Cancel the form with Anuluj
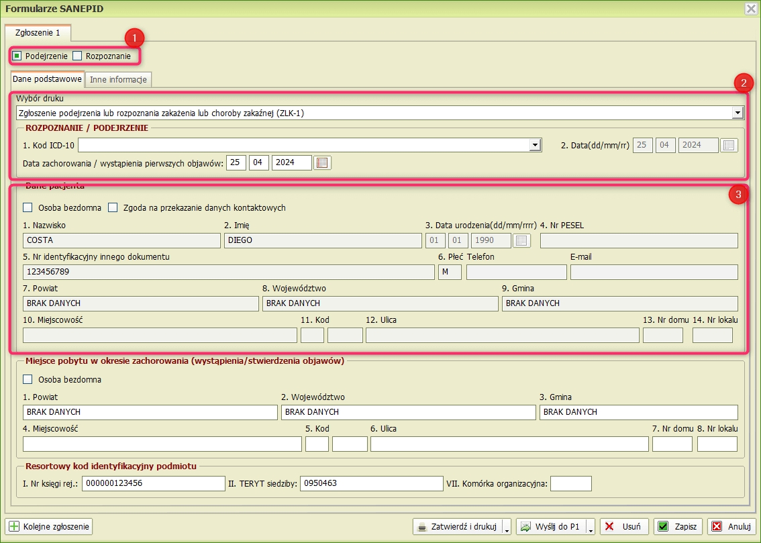The image size is (761, 543). [732, 527]
